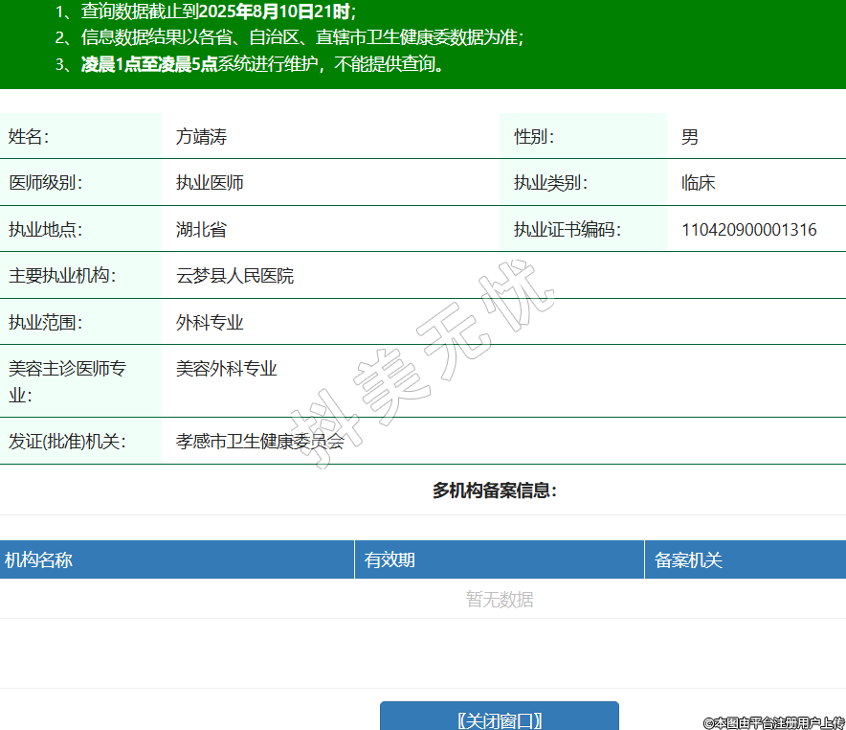Click the 机构名称 column header

(x=38, y=560)
